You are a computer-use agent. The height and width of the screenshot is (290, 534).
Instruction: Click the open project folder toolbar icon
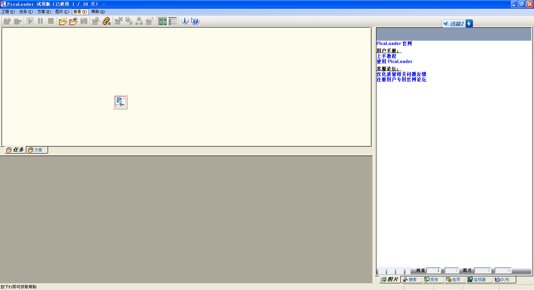(18, 21)
